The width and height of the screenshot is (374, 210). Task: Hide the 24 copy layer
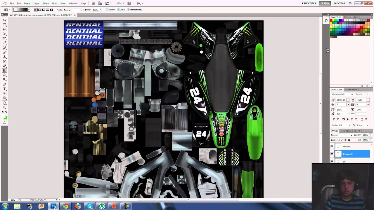[x=332, y=146]
